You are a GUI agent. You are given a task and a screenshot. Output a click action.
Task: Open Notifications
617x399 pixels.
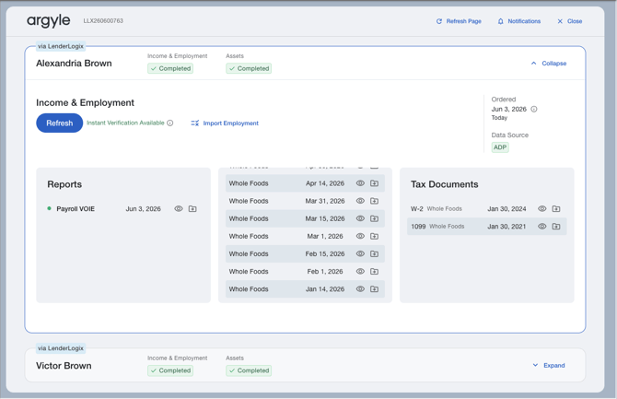click(x=519, y=21)
